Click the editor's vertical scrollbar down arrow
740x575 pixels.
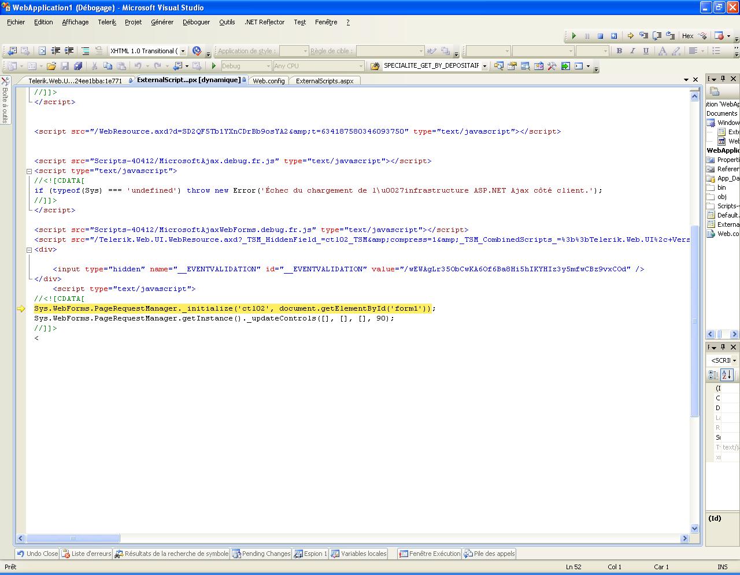click(695, 528)
